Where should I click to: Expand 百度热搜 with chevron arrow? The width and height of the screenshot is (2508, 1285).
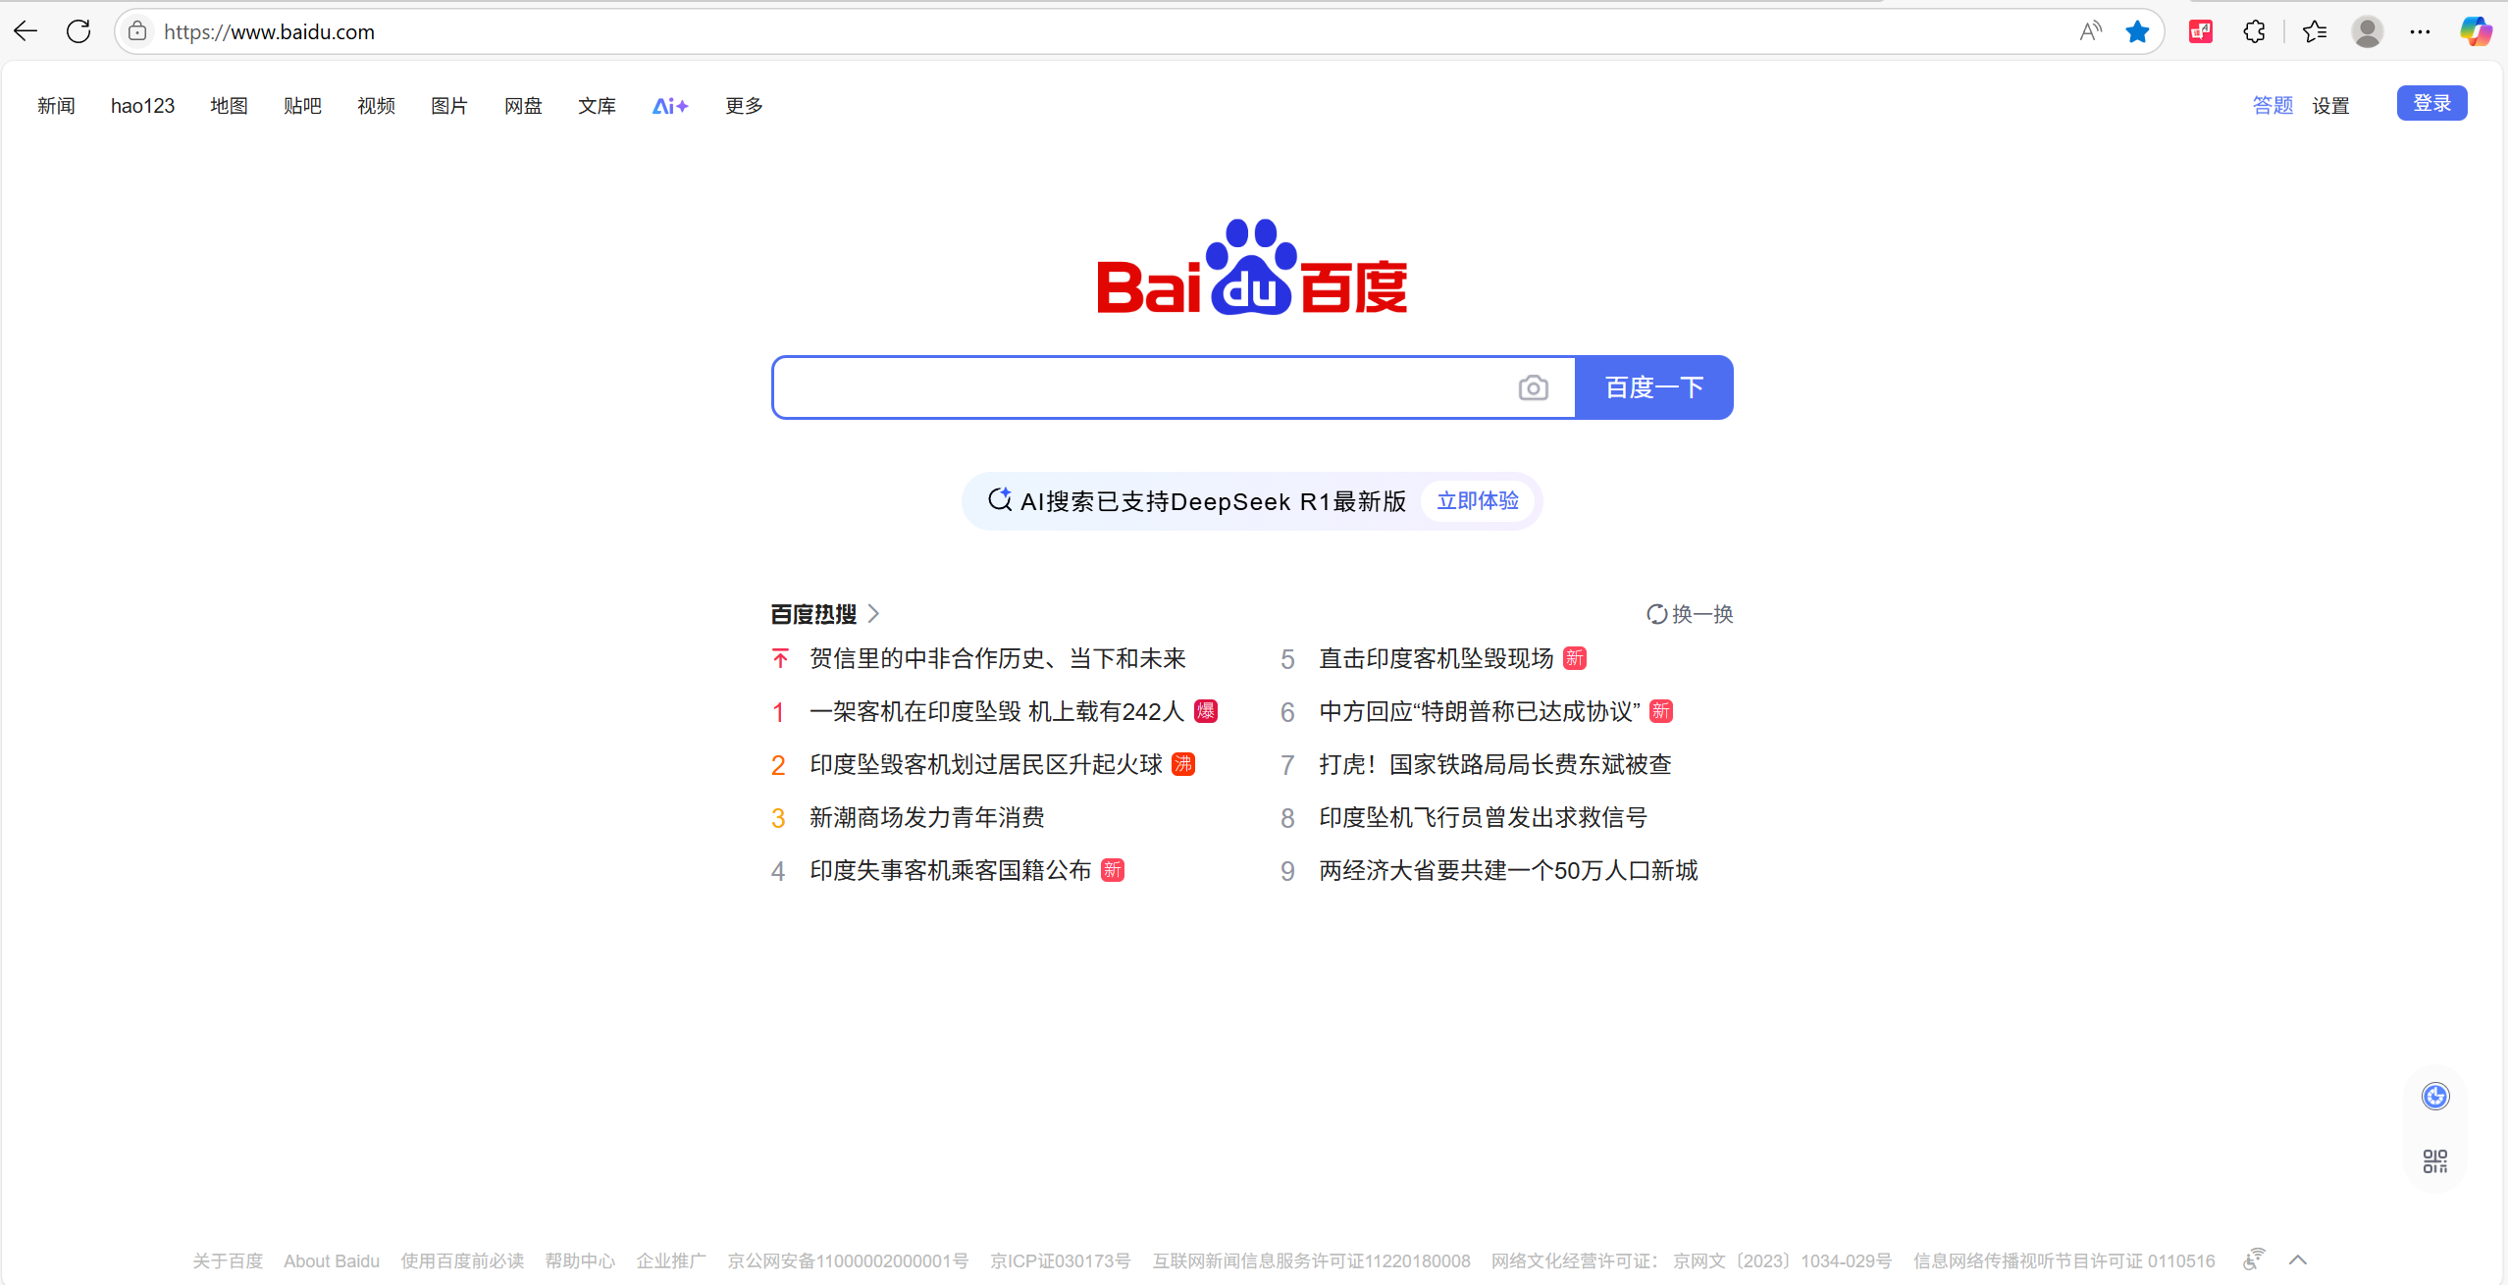click(x=873, y=614)
